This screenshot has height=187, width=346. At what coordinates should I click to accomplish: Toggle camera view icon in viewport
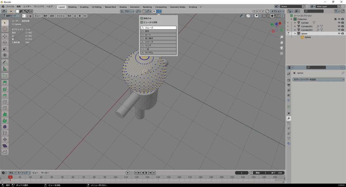(x=282, y=48)
